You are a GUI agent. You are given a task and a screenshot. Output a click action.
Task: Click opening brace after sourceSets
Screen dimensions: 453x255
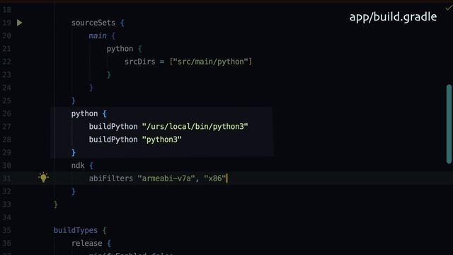coord(122,23)
